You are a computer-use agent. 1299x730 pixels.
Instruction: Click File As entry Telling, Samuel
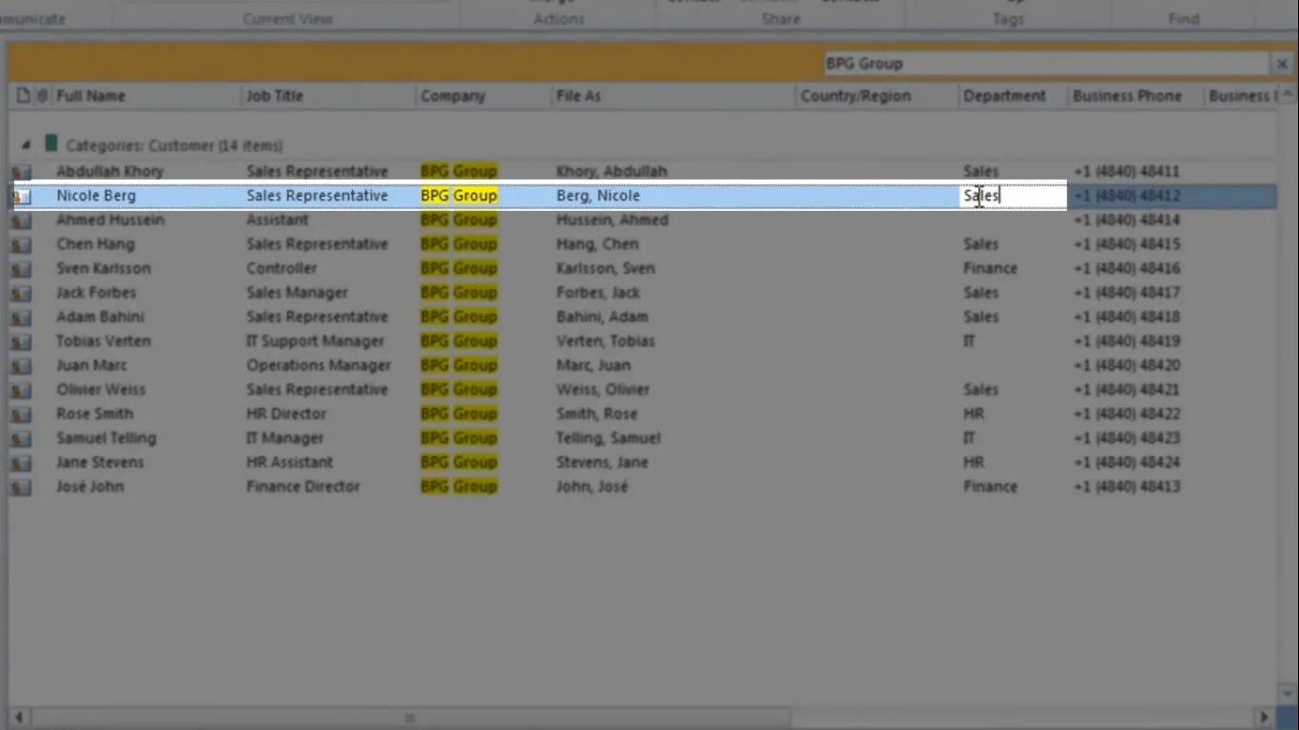pos(609,438)
